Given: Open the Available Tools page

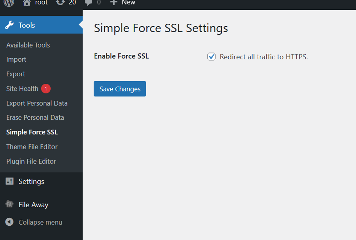Looking at the screenshot, I should point(28,45).
